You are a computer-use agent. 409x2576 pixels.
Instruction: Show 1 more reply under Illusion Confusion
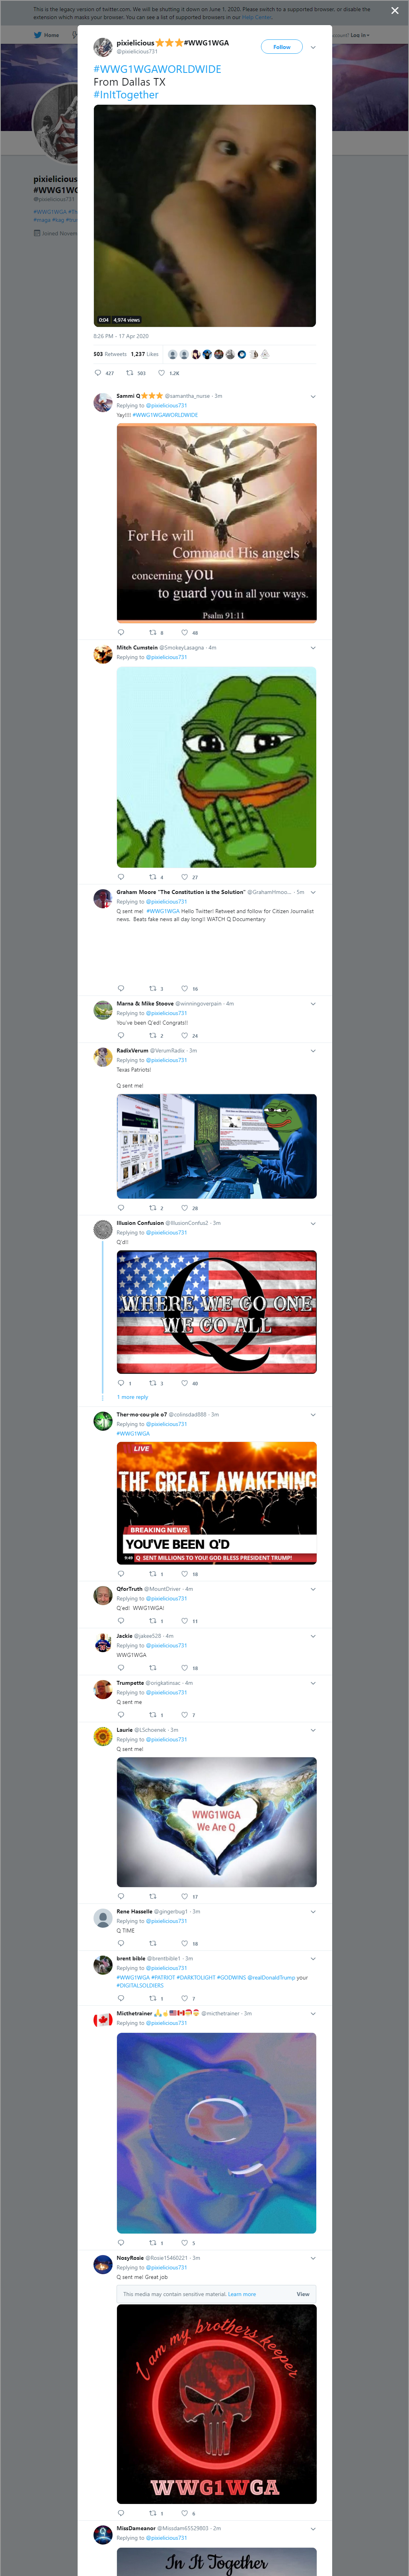pos(132,1397)
